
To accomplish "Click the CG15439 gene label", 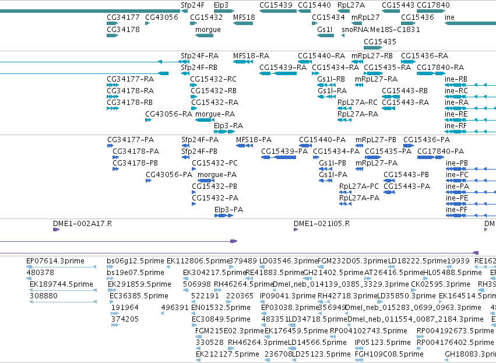I will pyautogui.click(x=276, y=5).
